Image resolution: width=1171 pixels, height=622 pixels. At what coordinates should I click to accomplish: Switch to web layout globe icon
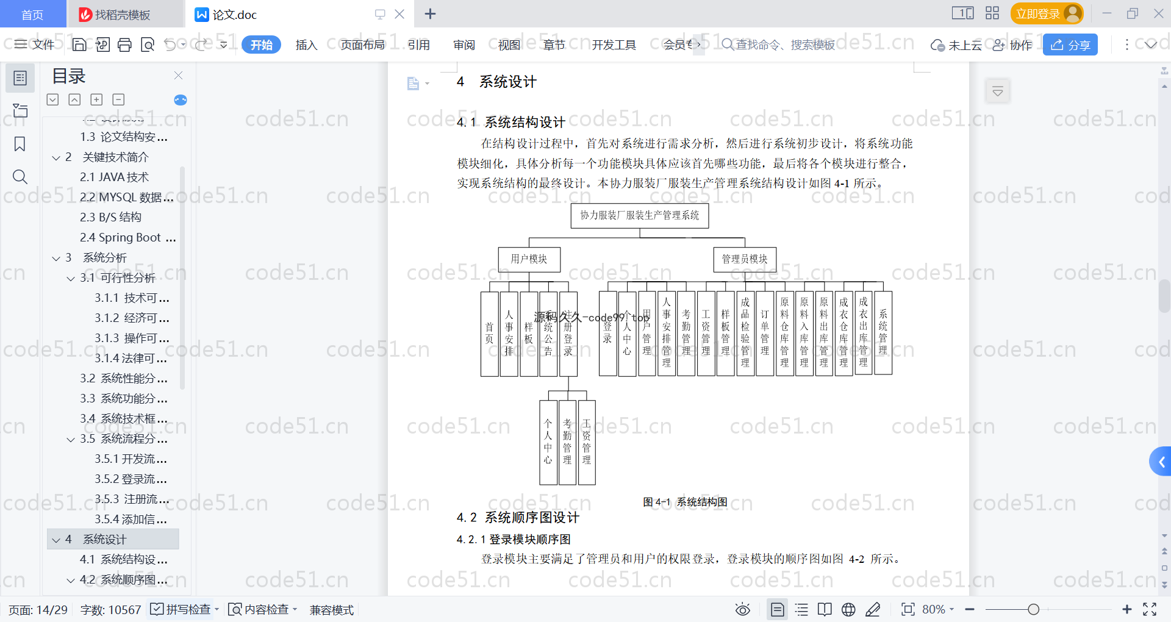848,609
